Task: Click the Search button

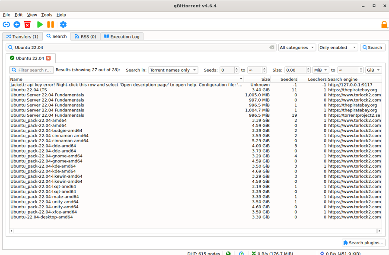Action: pos(372,47)
